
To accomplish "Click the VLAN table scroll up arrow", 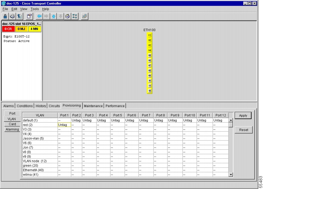I will (231, 120).
